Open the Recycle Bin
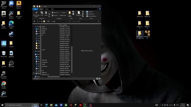 [4, 54]
